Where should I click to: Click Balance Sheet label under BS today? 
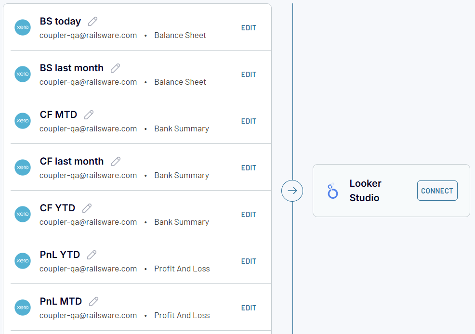(x=180, y=36)
